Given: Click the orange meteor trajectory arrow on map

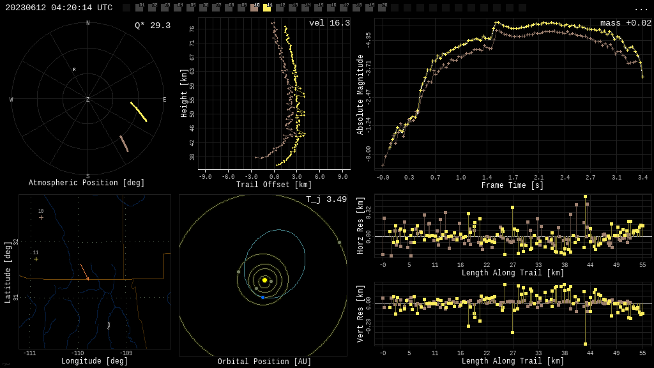Looking at the screenshot, I should coord(84,272).
